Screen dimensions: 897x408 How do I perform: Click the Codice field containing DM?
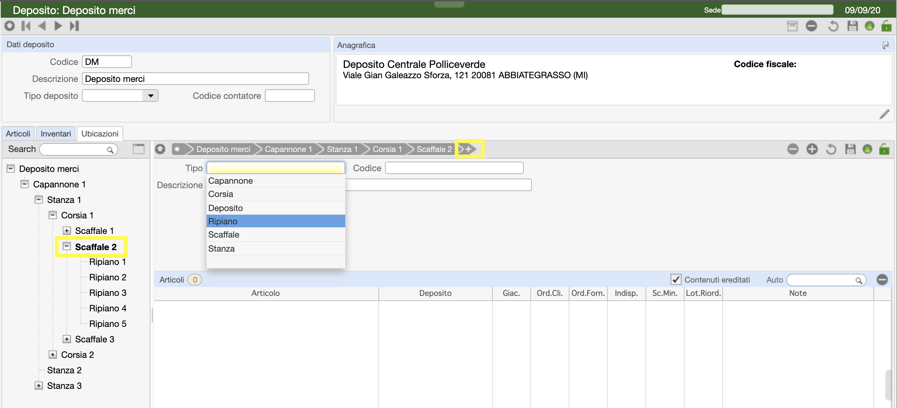tap(107, 62)
